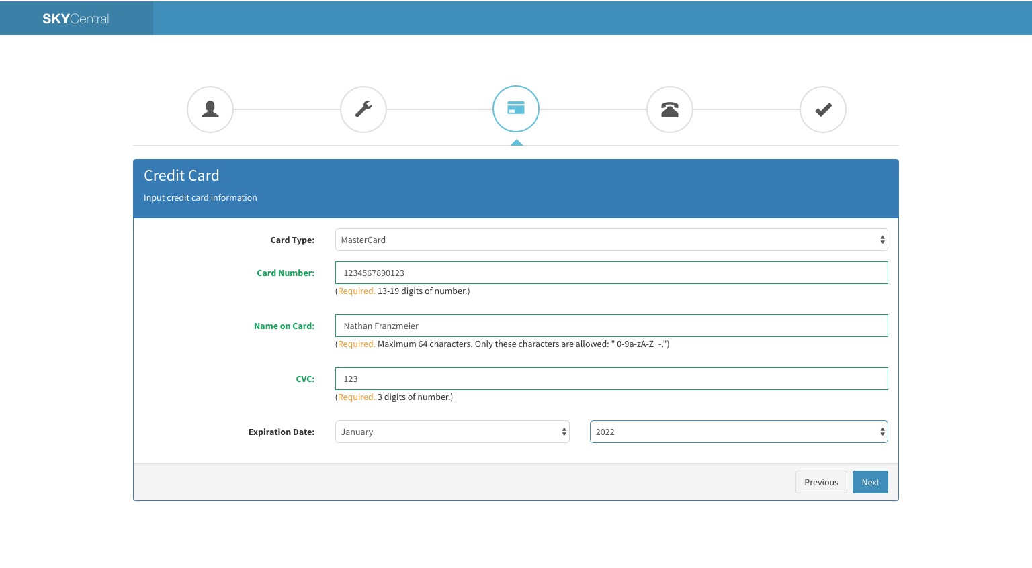Click the CVC label
This screenshot has height=568, width=1032.
point(305,379)
